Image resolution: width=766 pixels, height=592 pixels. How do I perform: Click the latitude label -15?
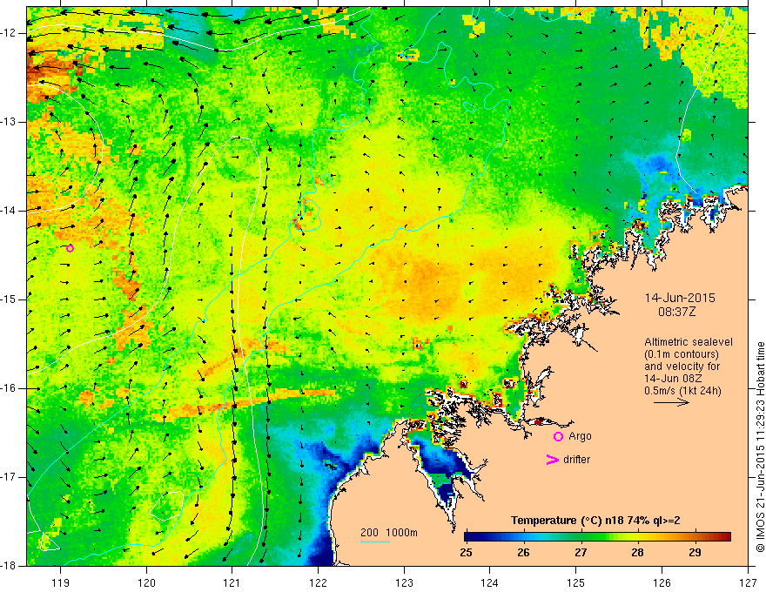click(x=10, y=299)
